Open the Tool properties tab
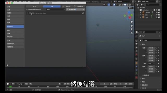The width and height of the screenshot is (167, 93). coord(136,36)
